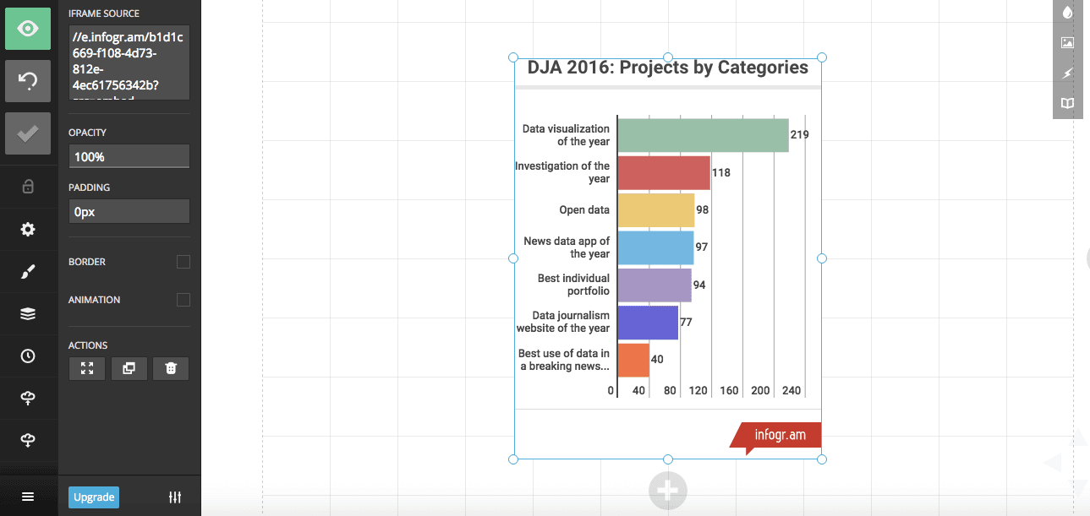Open the image tool on right

(1067, 42)
